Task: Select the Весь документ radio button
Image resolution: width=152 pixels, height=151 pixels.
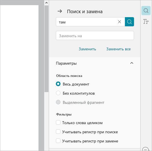Action: [58, 84]
